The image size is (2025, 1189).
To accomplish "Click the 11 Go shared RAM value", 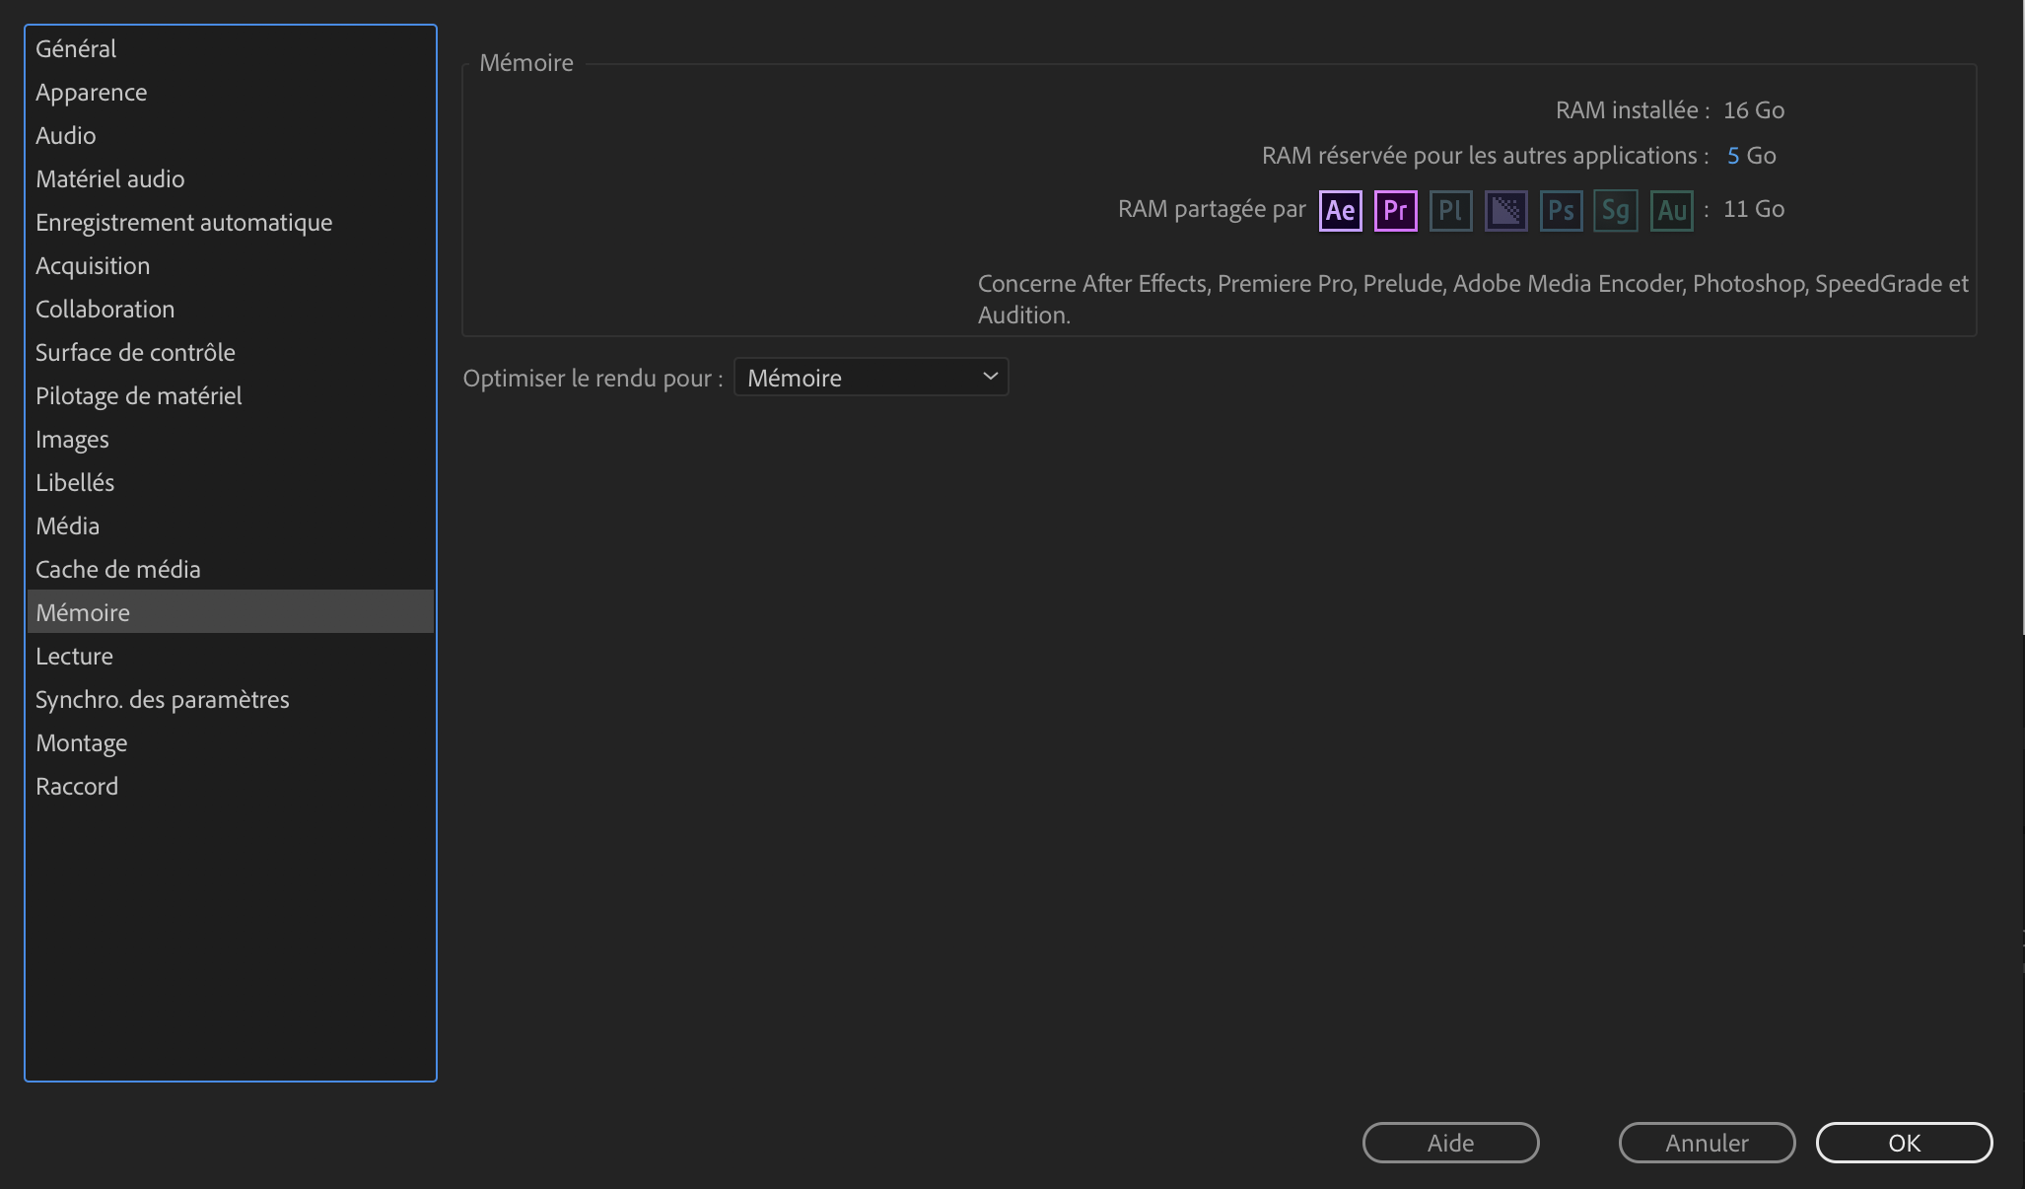I will tap(1754, 209).
